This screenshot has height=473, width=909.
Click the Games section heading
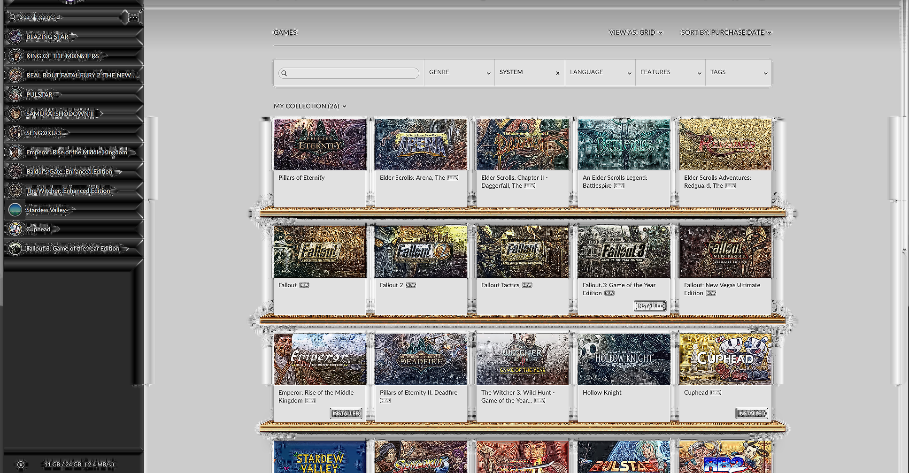[285, 32]
